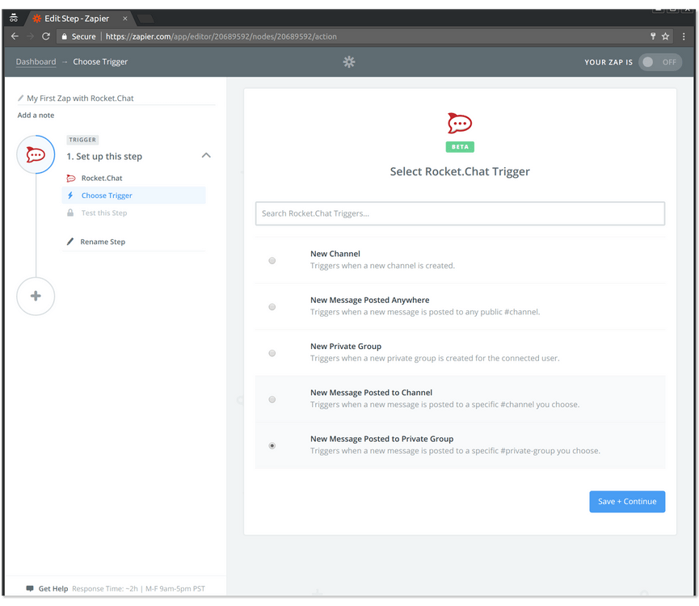The image size is (699, 606).
Task: Click the pencil icon beside the Zap name
Action: pyautogui.click(x=20, y=98)
